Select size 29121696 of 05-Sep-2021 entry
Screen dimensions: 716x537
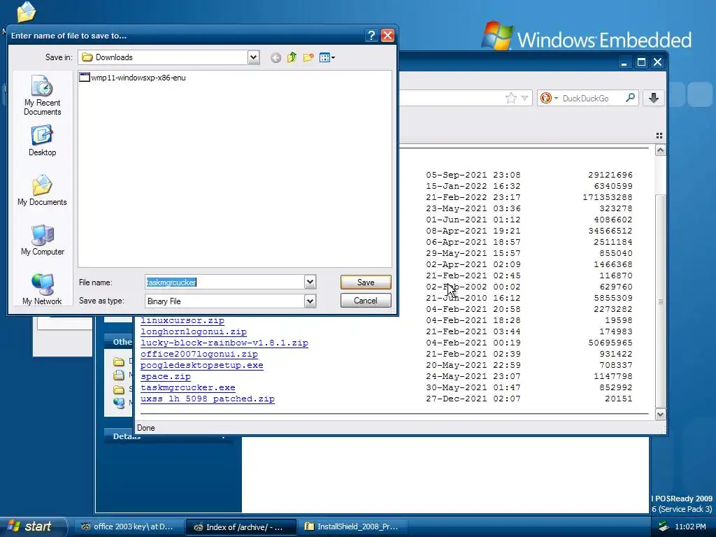(610, 175)
